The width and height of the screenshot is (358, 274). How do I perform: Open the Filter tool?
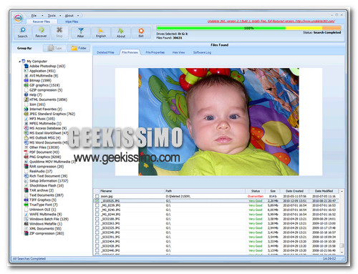point(81,32)
